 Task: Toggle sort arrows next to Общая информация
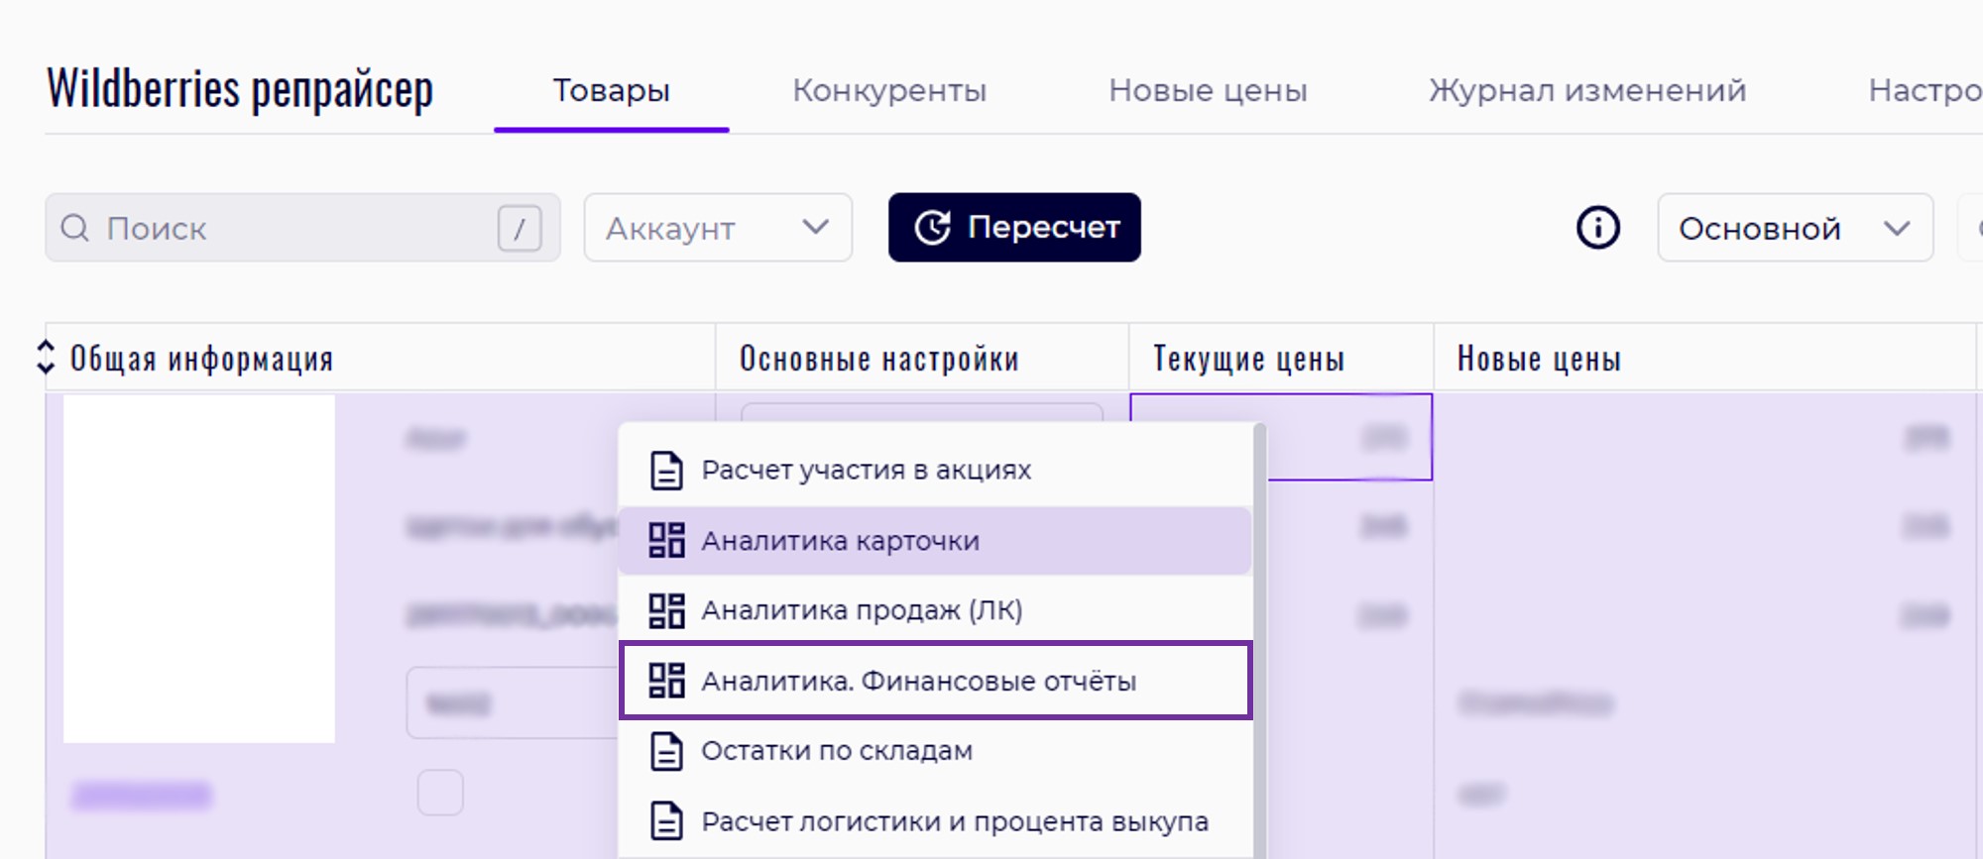pyautogui.click(x=46, y=357)
